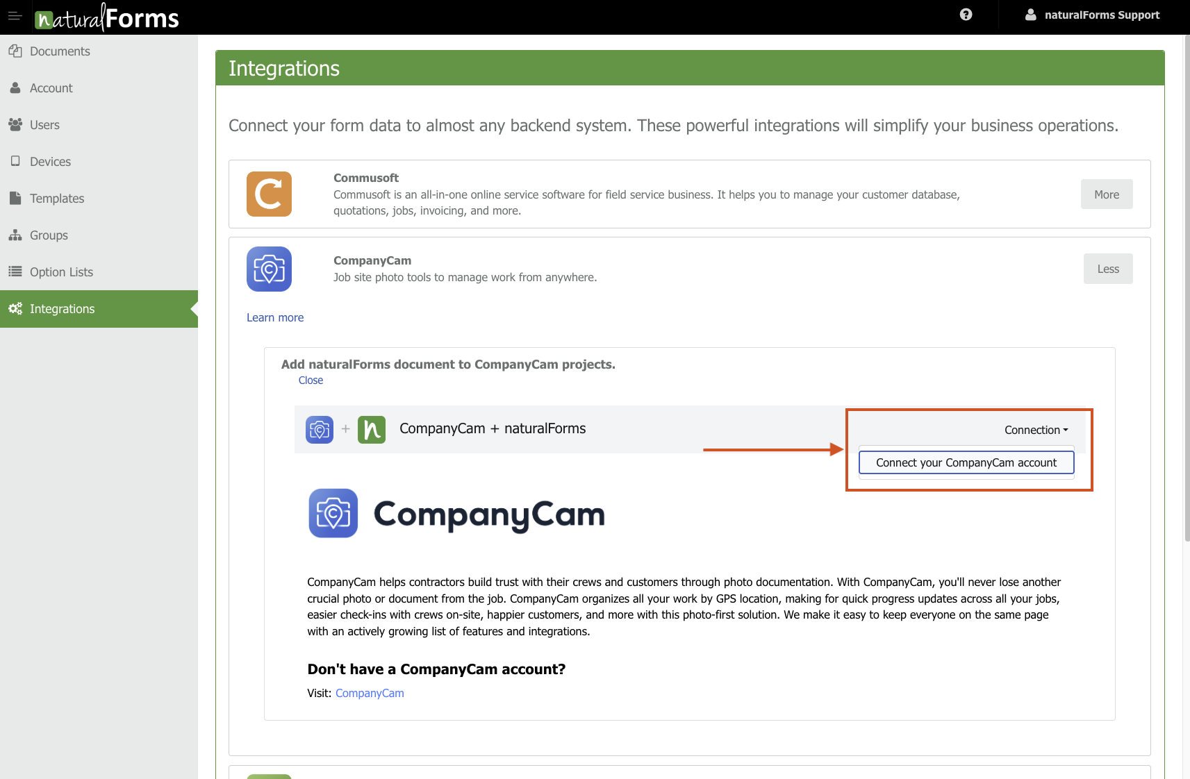Viewport: 1190px width, 779px height.
Task: Visit the CompanyCam website link
Action: [370, 693]
